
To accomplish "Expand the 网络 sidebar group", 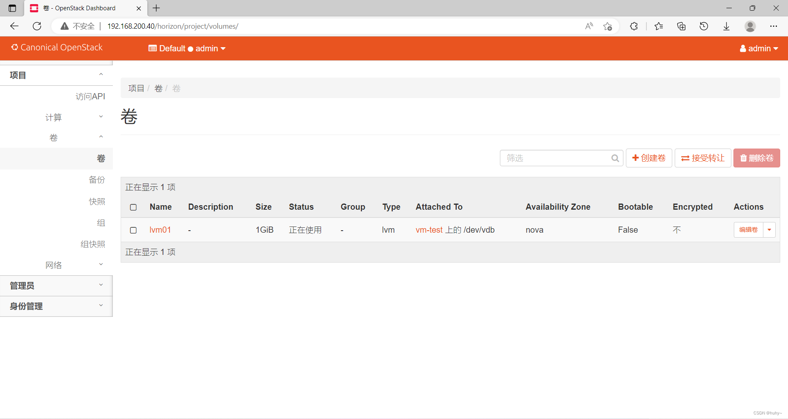I will point(56,265).
